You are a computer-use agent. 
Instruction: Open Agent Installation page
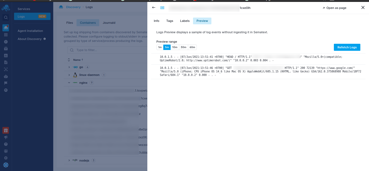(x=30, y=31)
